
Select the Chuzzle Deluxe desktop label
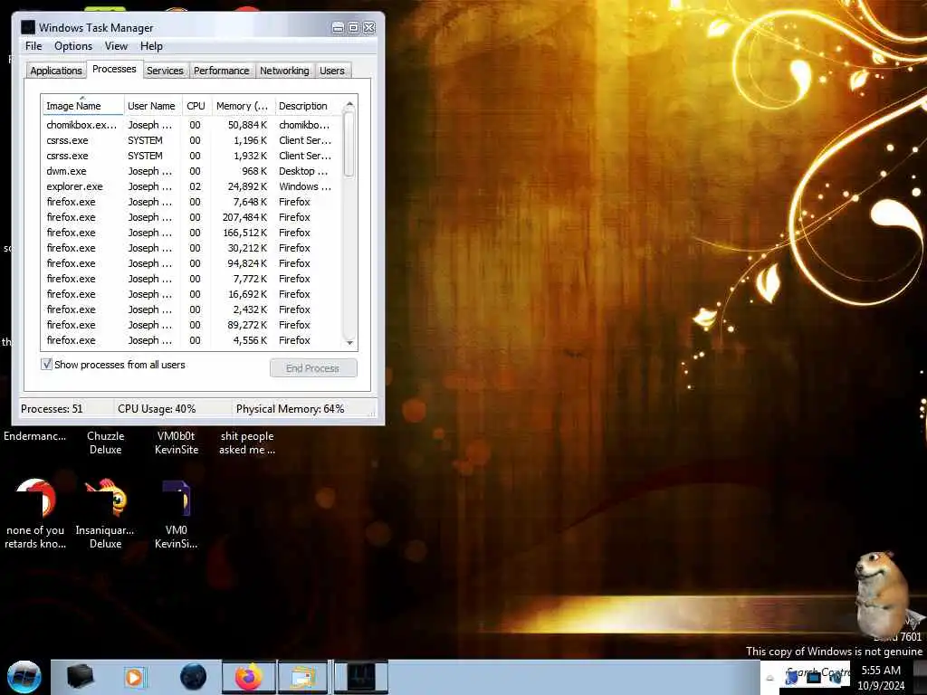(x=105, y=443)
